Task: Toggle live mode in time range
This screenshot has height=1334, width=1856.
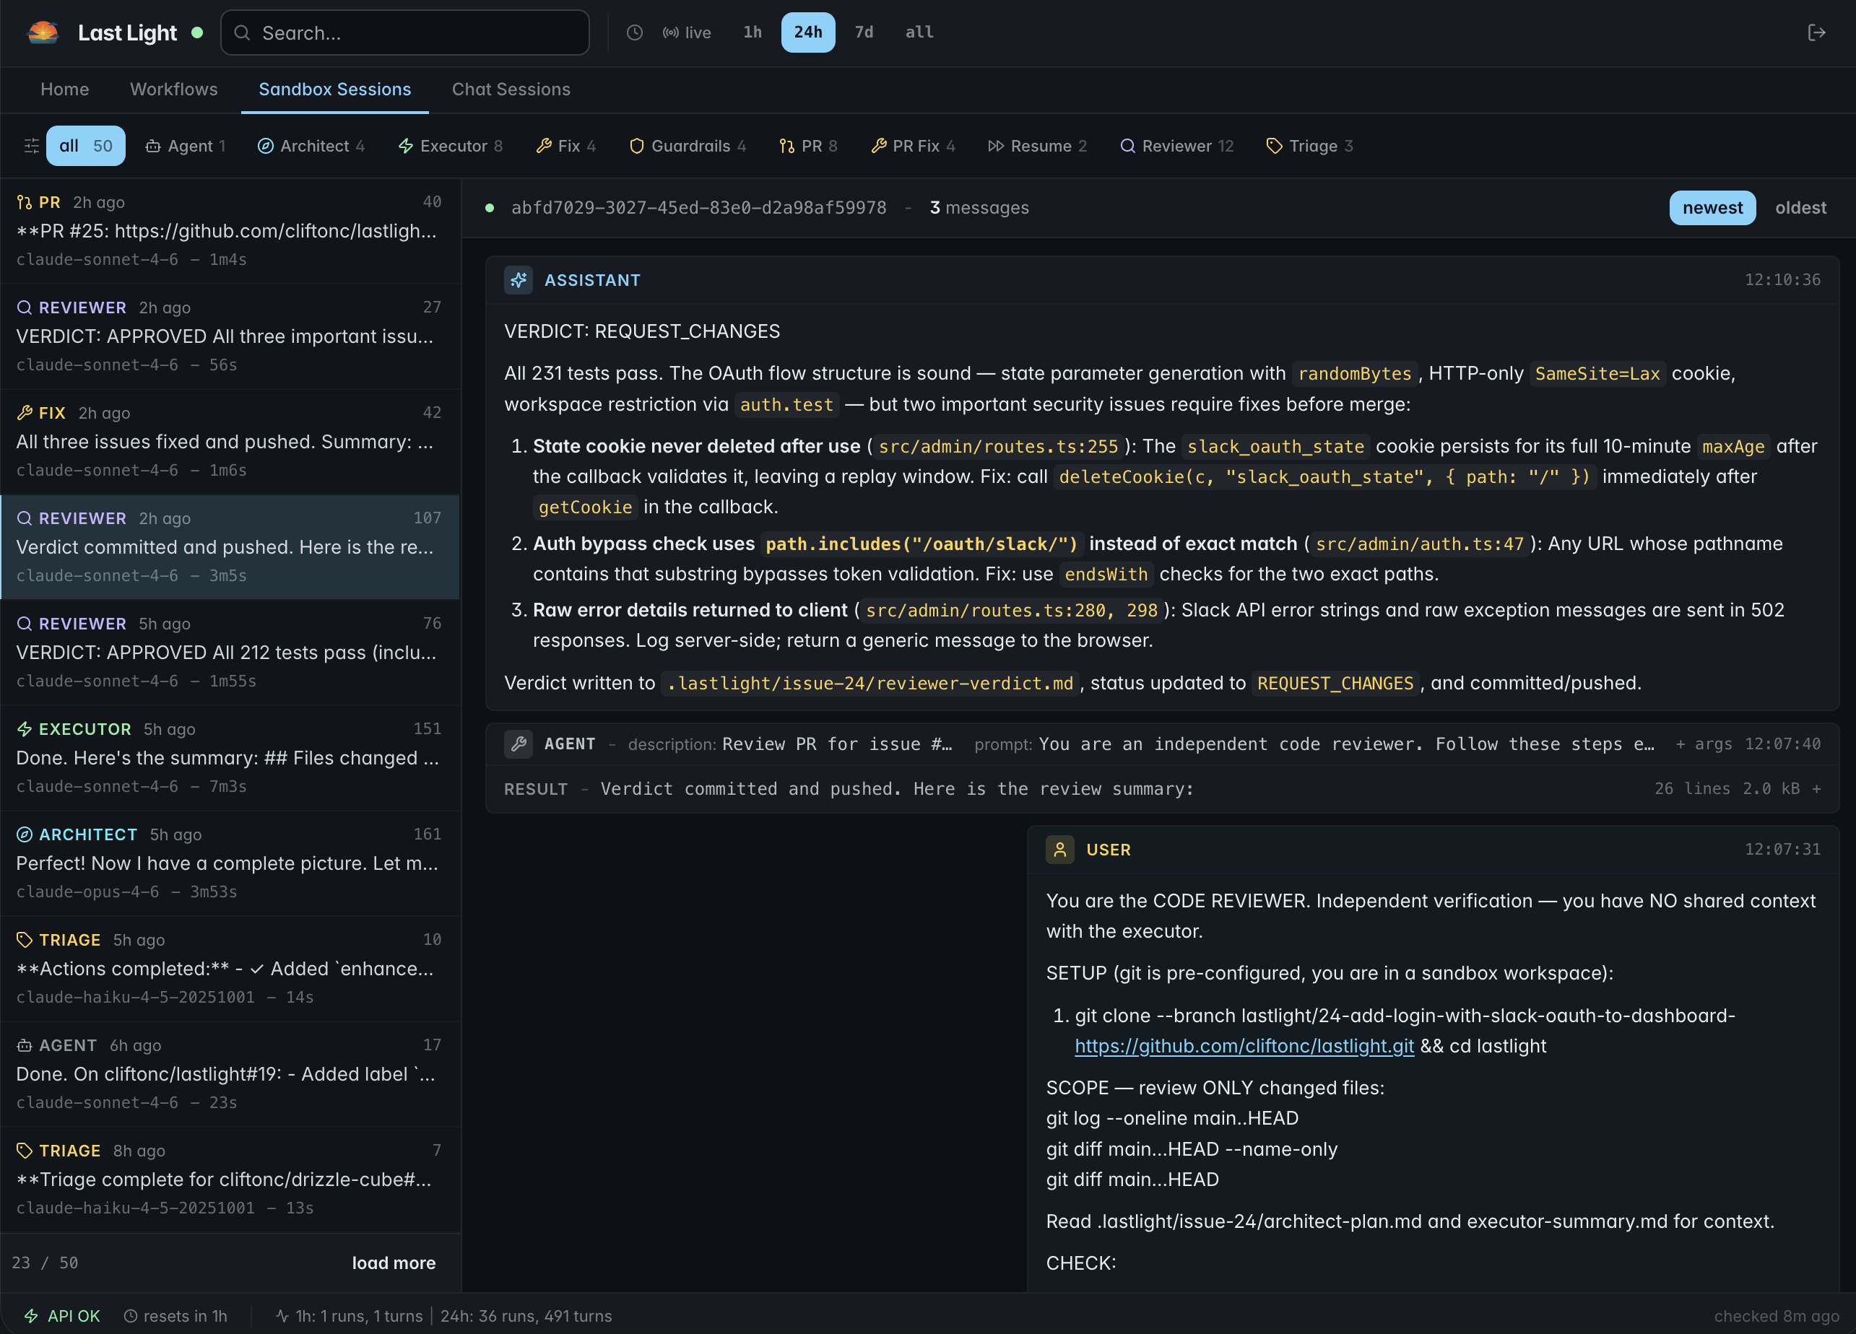Action: coord(687,32)
